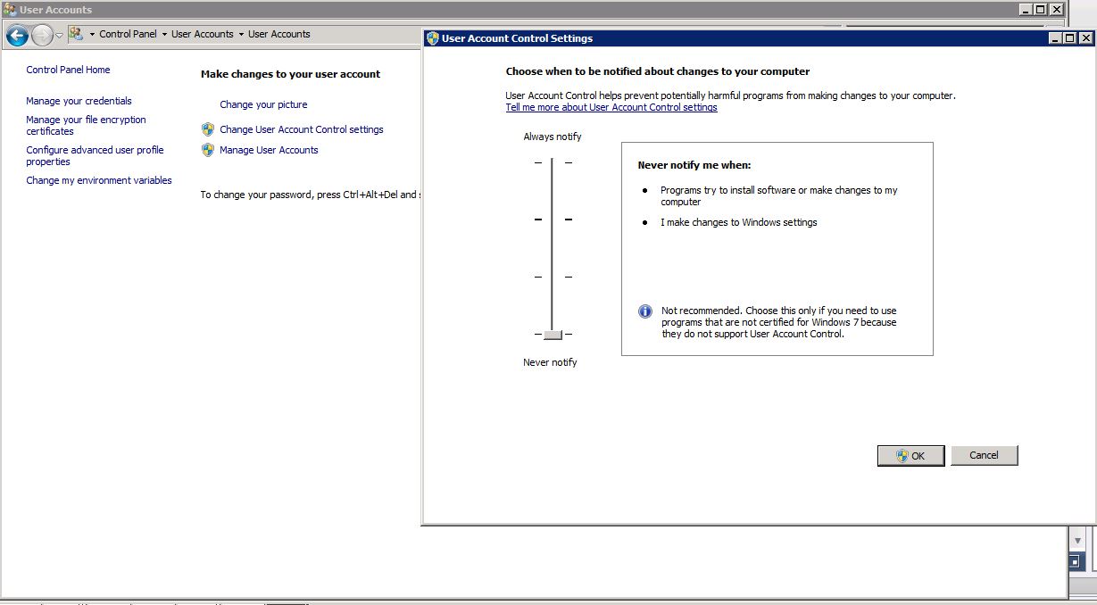Open the recent pages dropdown beside Forward arrow
This screenshot has height=605, width=1097.
click(x=59, y=36)
